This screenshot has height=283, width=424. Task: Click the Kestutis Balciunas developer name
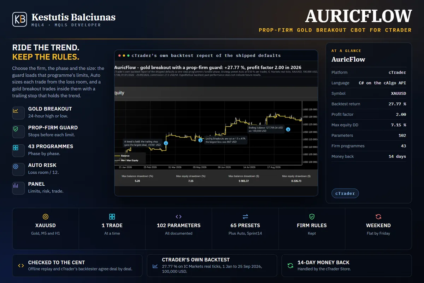tap(73, 17)
